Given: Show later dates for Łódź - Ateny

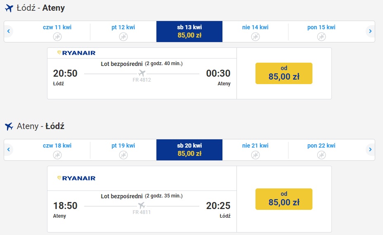Looking at the screenshot, I should 370,31.
